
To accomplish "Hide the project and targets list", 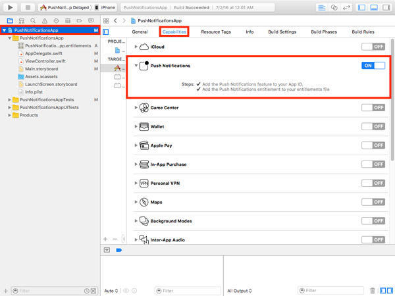I will [x=106, y=32].
